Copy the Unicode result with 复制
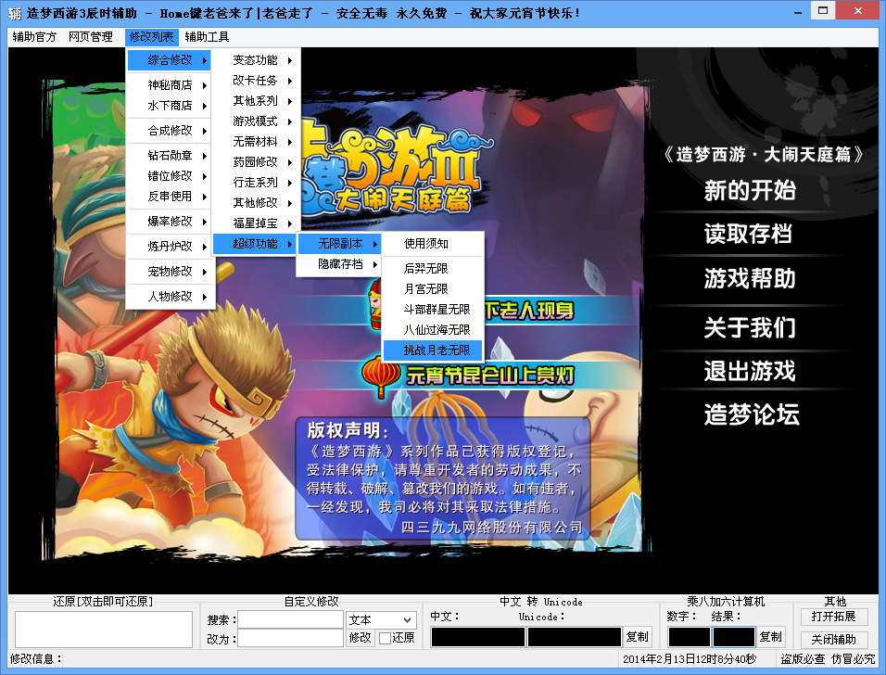886x675 pixels. click(x=638, y=637)
